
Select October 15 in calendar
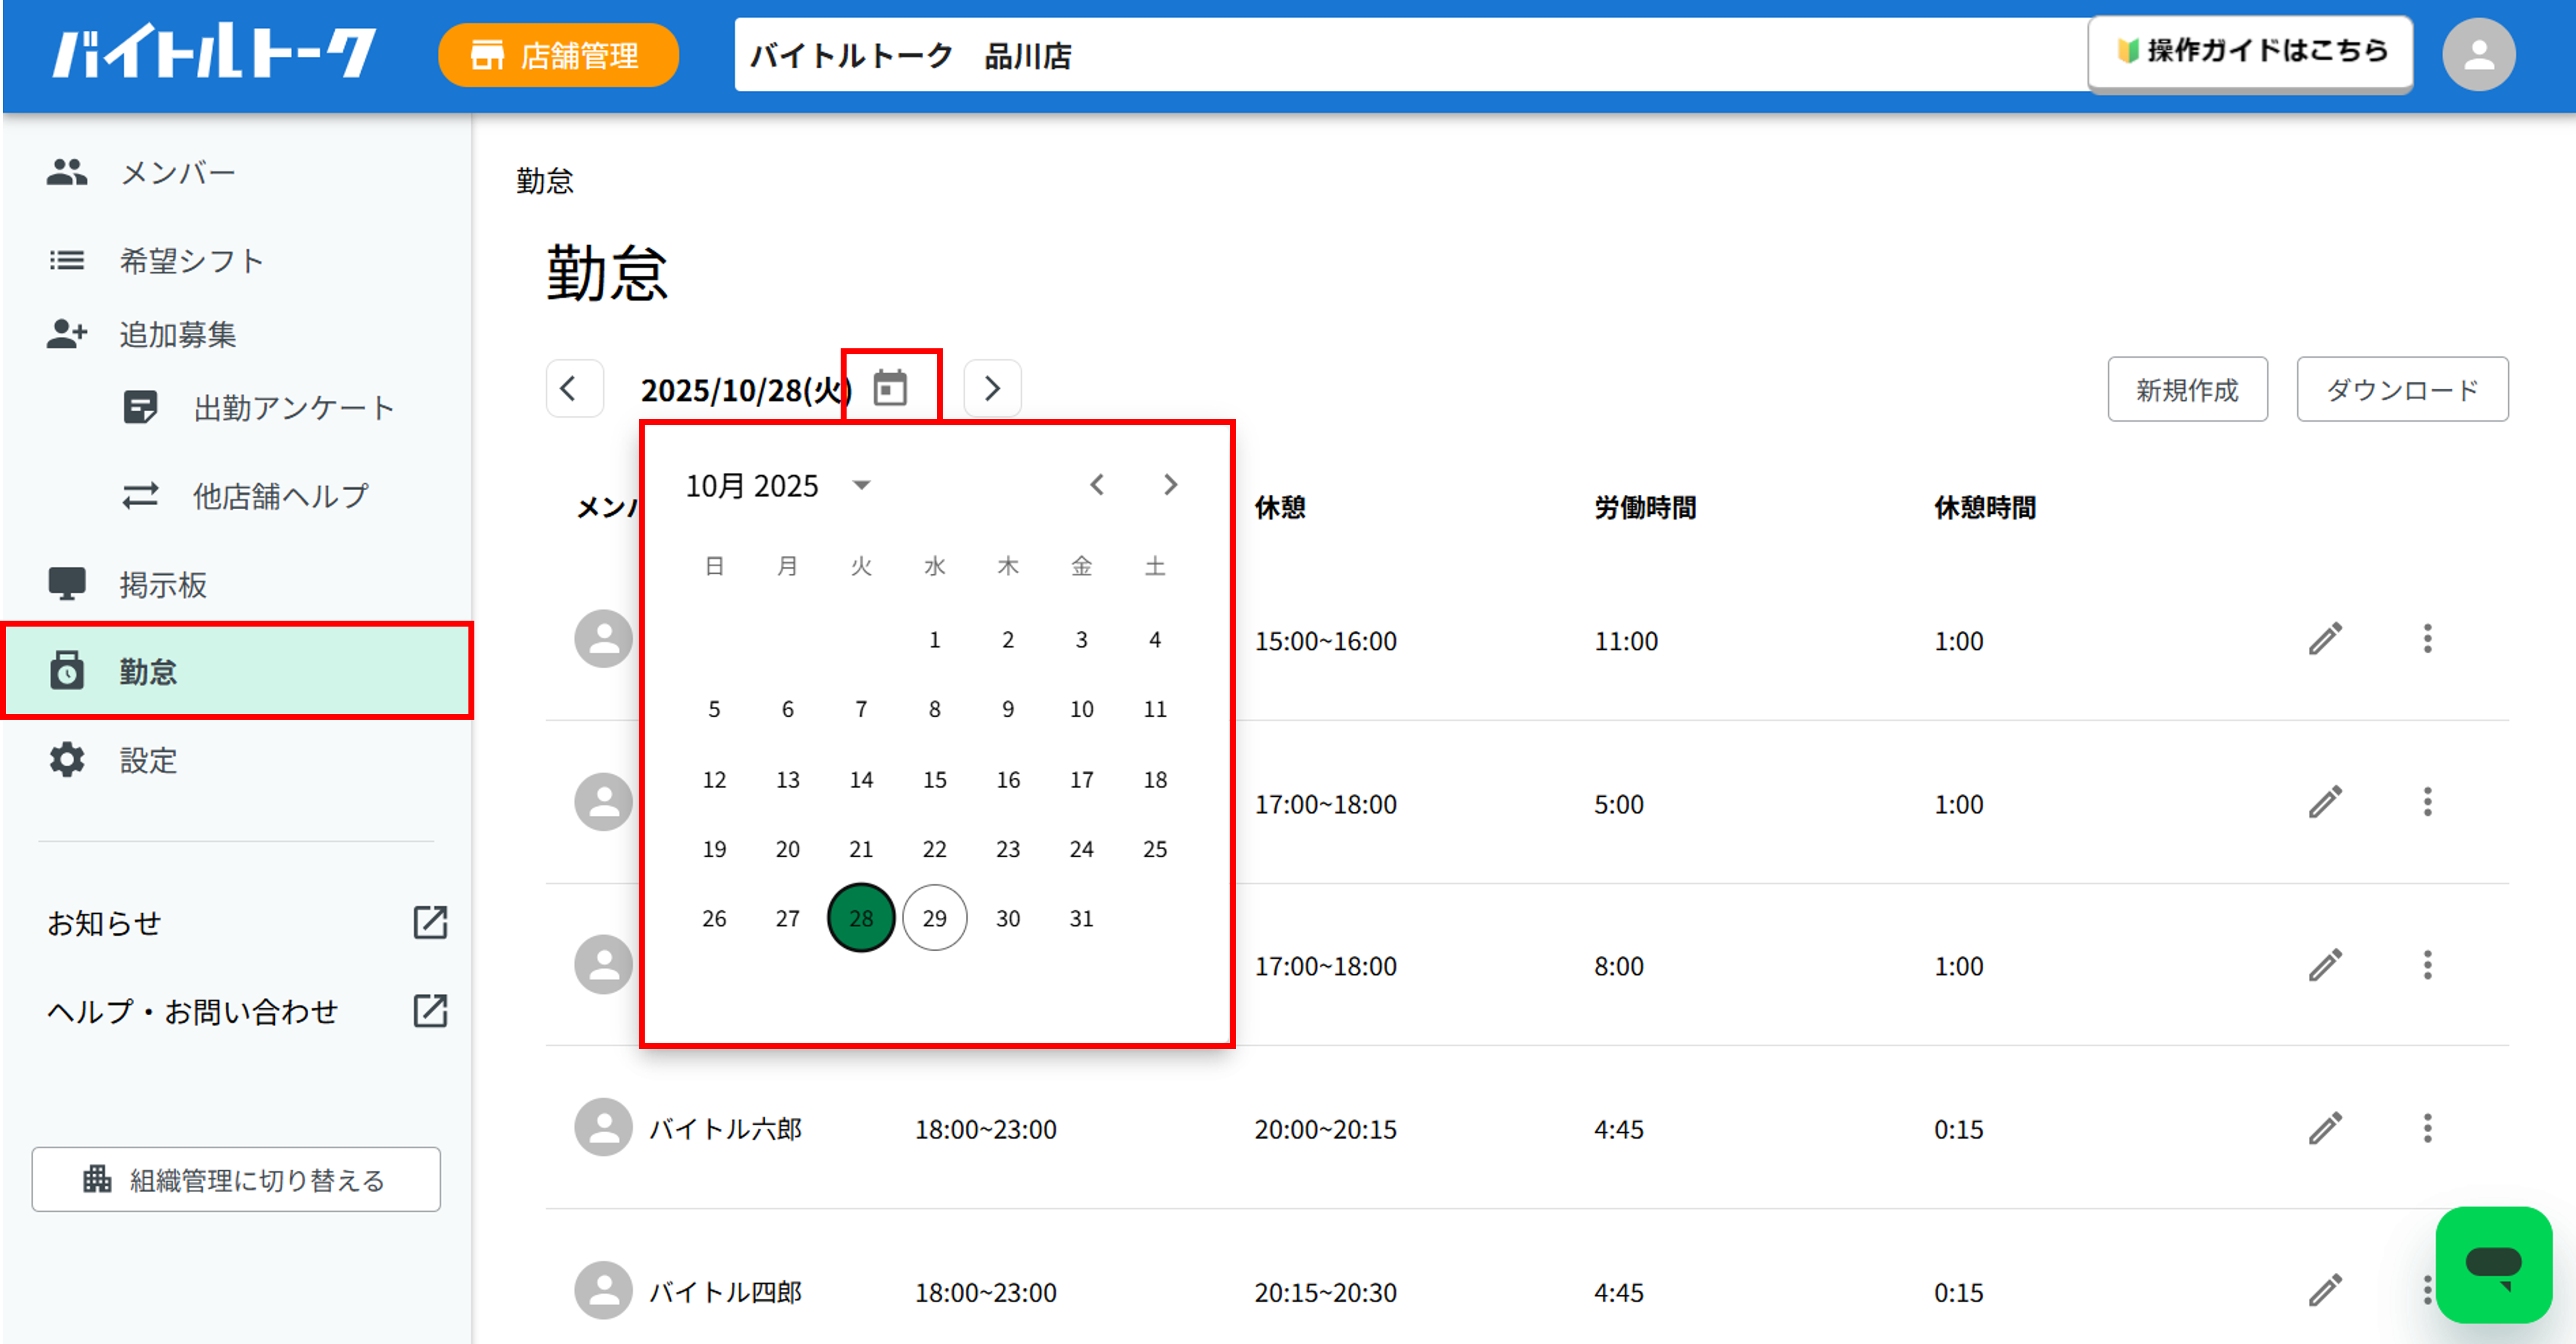point(934,780)
